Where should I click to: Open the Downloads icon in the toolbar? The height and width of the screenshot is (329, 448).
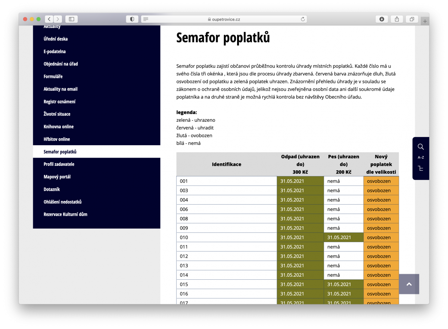tap(382, 19)
